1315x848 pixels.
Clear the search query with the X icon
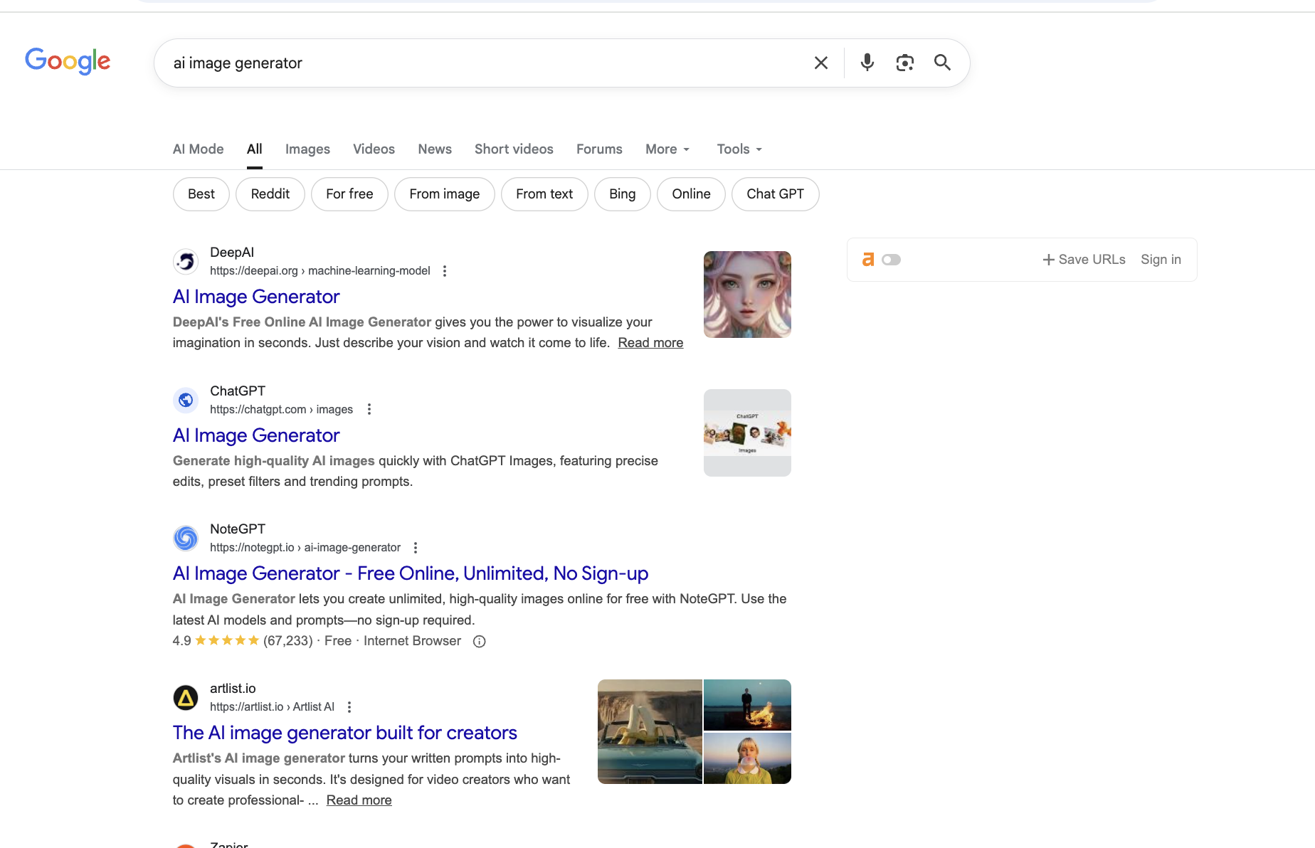[x=820, y=63]
